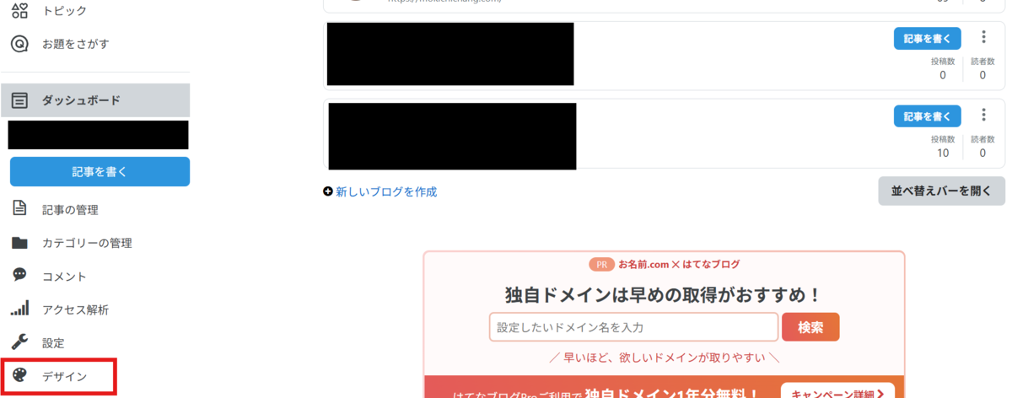Open the トピック icon in sidebar
Viewport: 1012px width, 398px height.
pos(19,10)
